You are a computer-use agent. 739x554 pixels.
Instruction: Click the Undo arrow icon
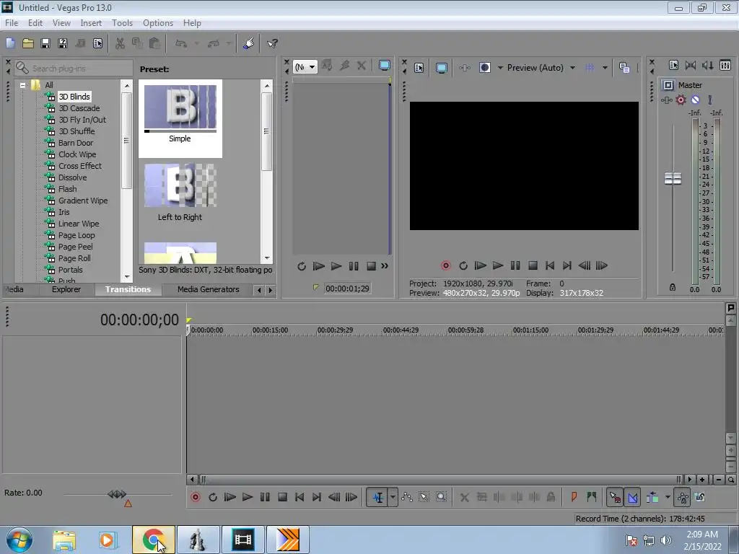[x=181, y=43]
